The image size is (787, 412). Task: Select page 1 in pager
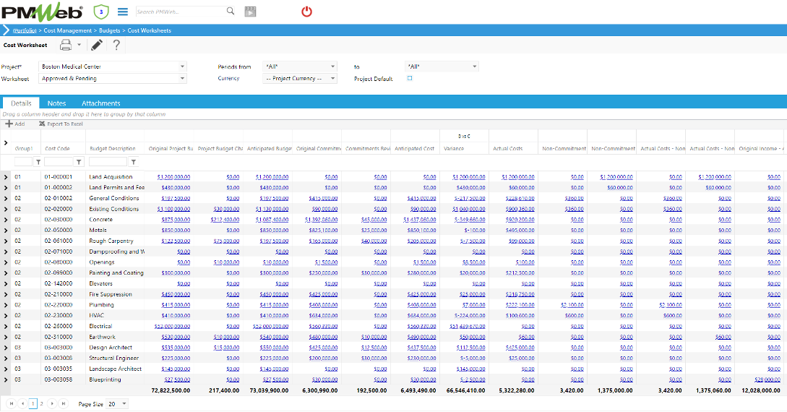click(x=33, y=403)
